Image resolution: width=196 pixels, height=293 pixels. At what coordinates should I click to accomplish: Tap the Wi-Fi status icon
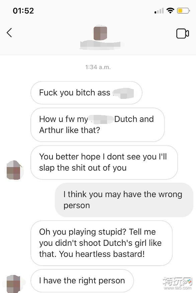point(170,10)
